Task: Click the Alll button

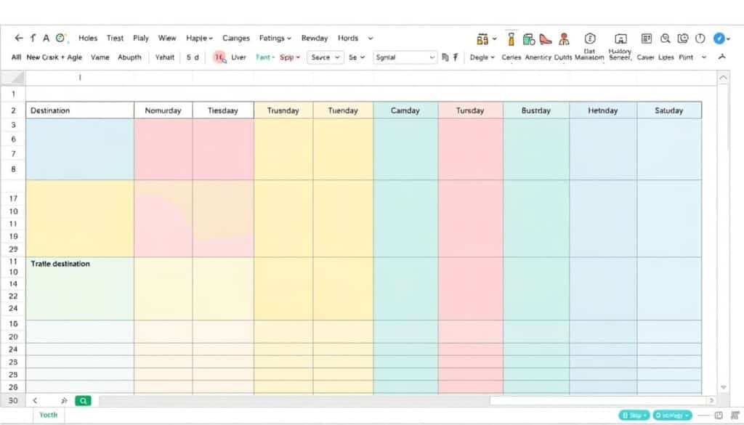Action: (x=16, y=57)
